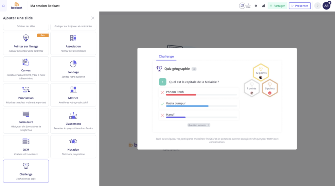
Task: Click the Priorisez ce qui est vraiment important caption
Action: click(26, 102)
